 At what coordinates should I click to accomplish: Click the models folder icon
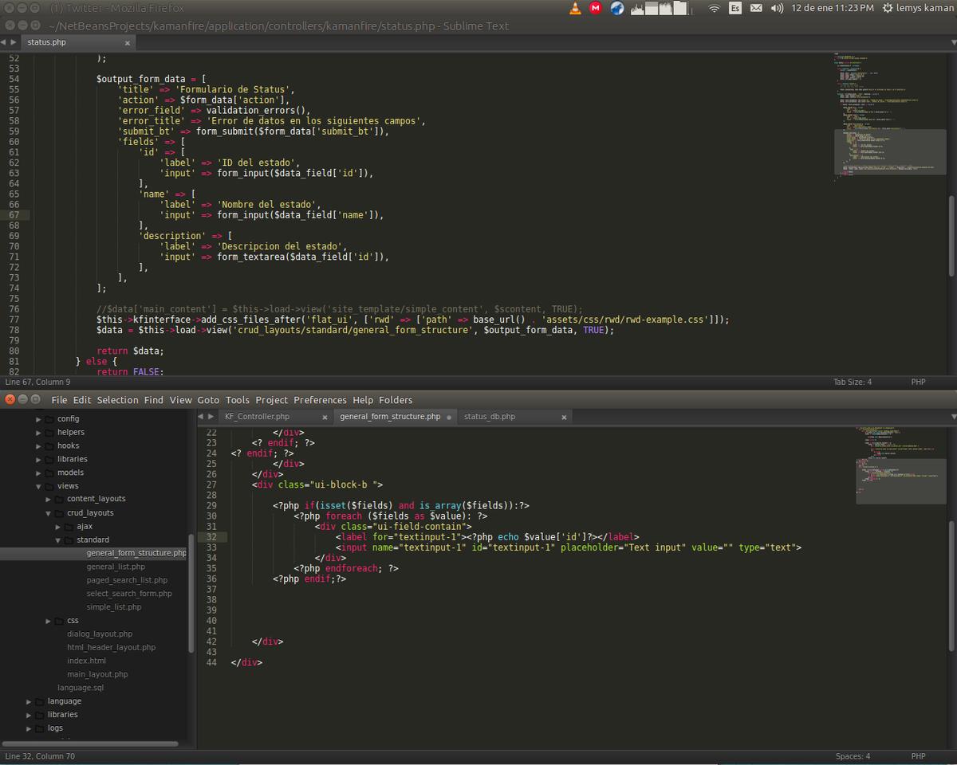[x=49, y=473]
